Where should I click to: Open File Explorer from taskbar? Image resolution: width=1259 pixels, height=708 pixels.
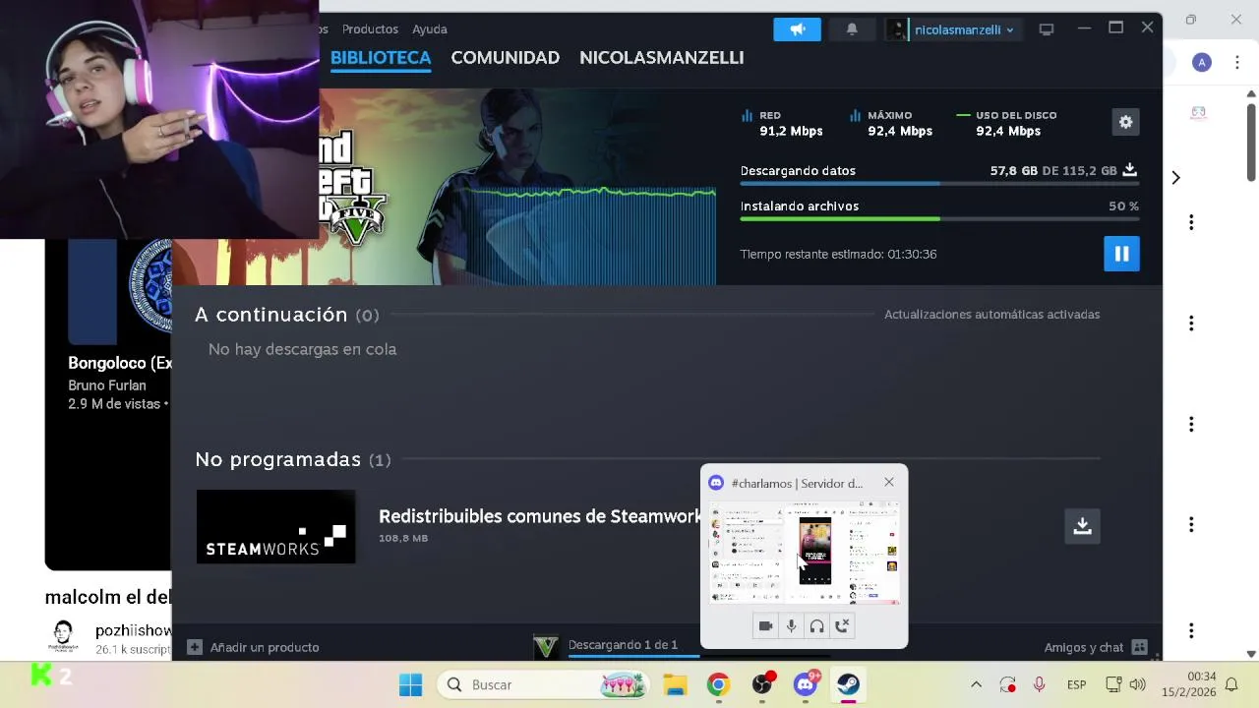pyautogui.click(x=675, y=684)
